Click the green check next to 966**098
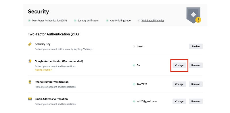This screenshot has height=113, width=230. (x=134, y=84)
